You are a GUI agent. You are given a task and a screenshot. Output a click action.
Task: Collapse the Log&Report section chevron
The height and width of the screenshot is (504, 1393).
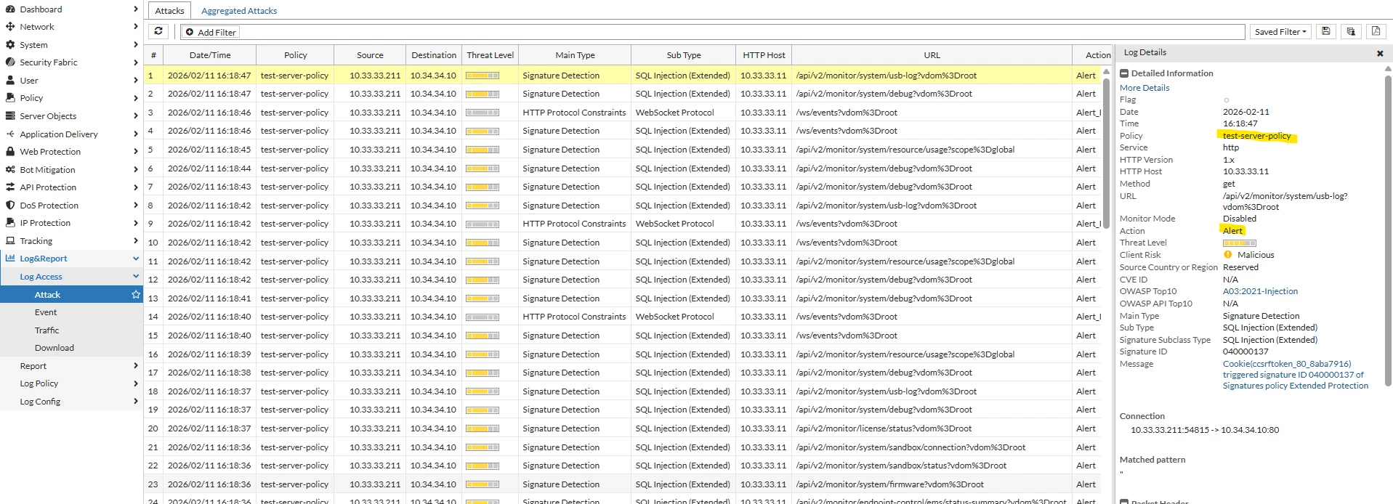point(136,259)
